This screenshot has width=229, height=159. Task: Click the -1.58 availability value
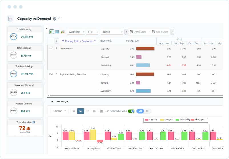tap(184, 65)
